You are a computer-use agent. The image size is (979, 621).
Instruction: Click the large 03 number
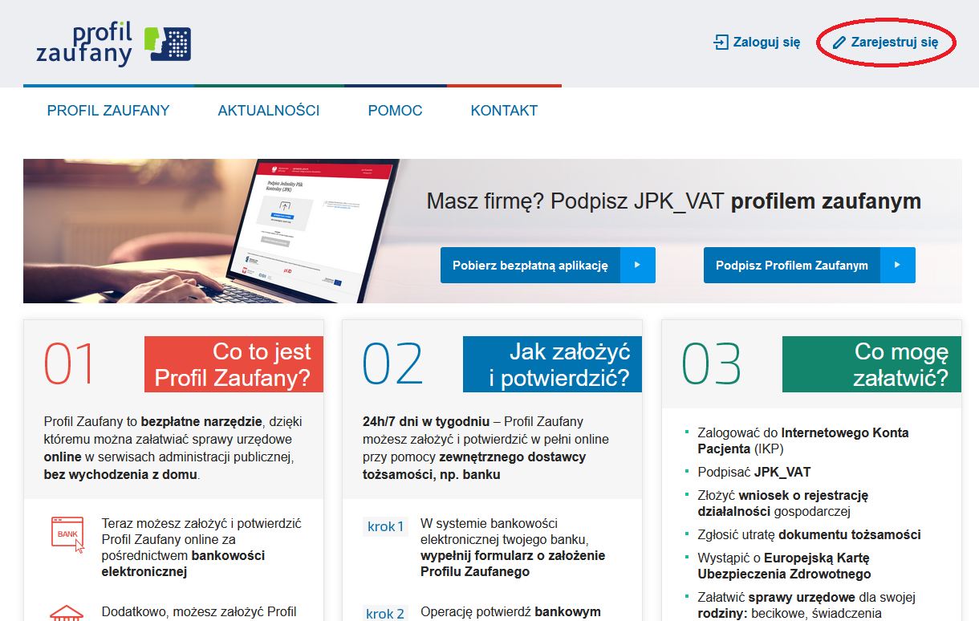(712, 364)
